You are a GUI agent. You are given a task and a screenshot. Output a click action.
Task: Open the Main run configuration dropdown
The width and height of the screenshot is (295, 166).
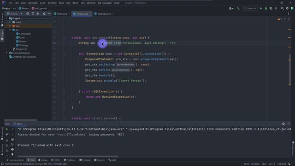click(250, 8)
